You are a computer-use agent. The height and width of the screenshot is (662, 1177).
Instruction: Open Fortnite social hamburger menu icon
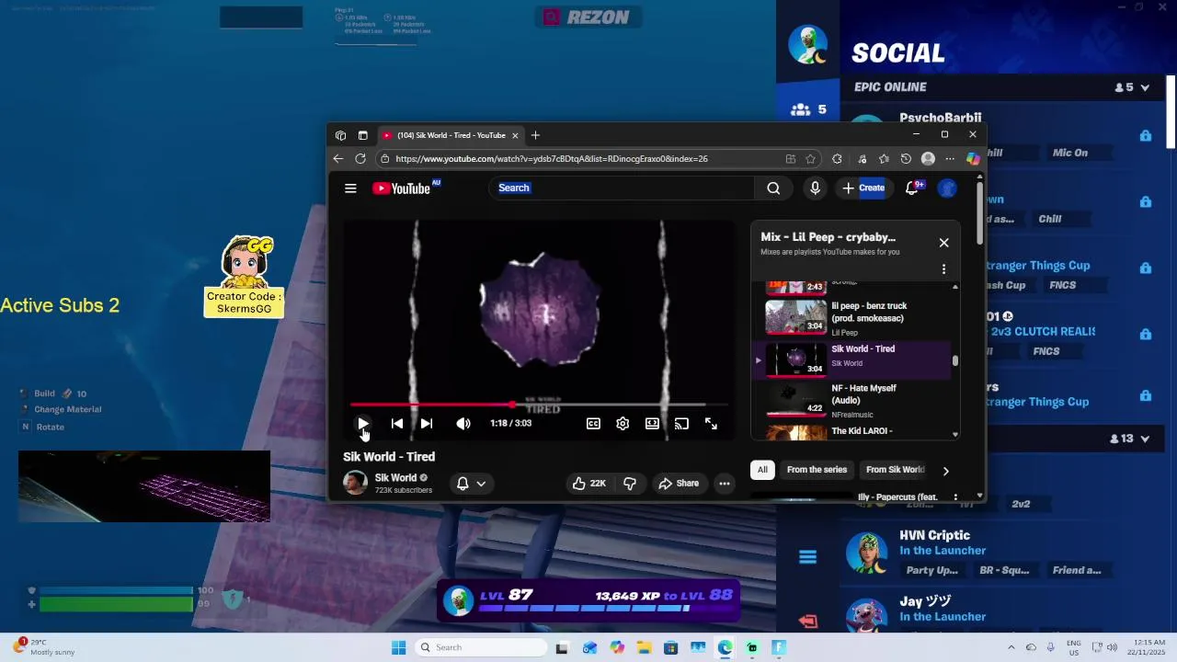pyautogui.click(x=807, y=556)
